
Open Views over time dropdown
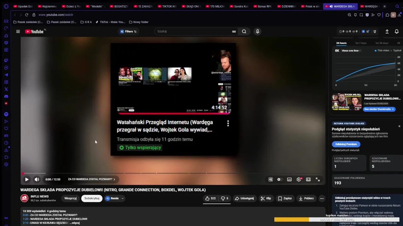coord(351,51)
